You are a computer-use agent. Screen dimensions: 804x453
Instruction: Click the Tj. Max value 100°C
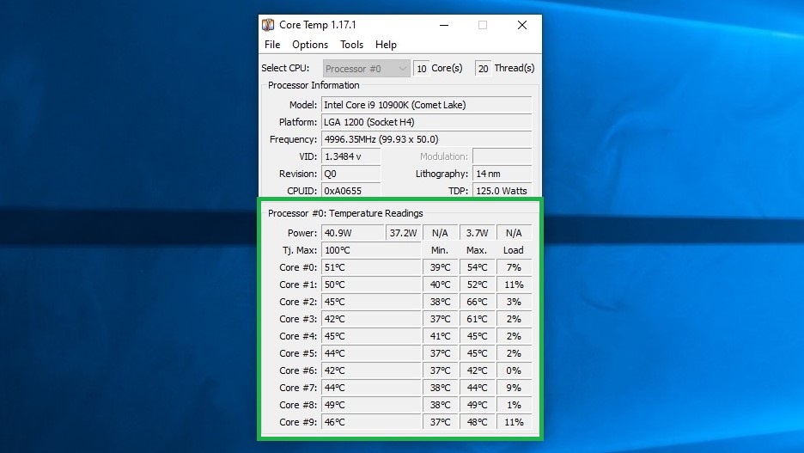371,250
